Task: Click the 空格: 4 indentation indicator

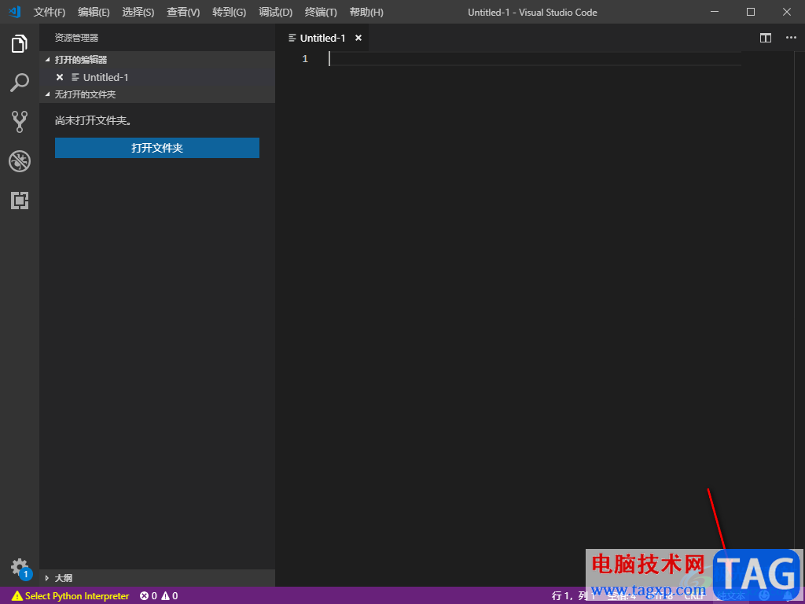Action: click(x=622, y=596)
